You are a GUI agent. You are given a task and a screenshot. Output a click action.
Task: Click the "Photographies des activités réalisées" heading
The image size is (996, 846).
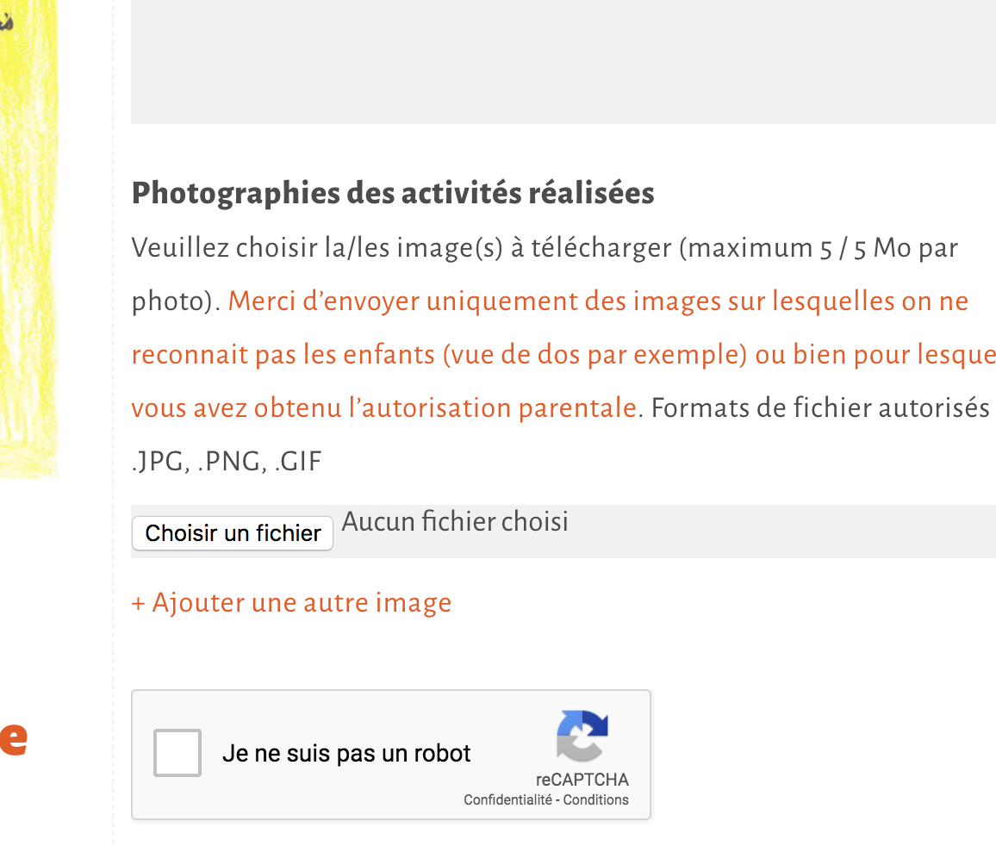coord(393,194)
